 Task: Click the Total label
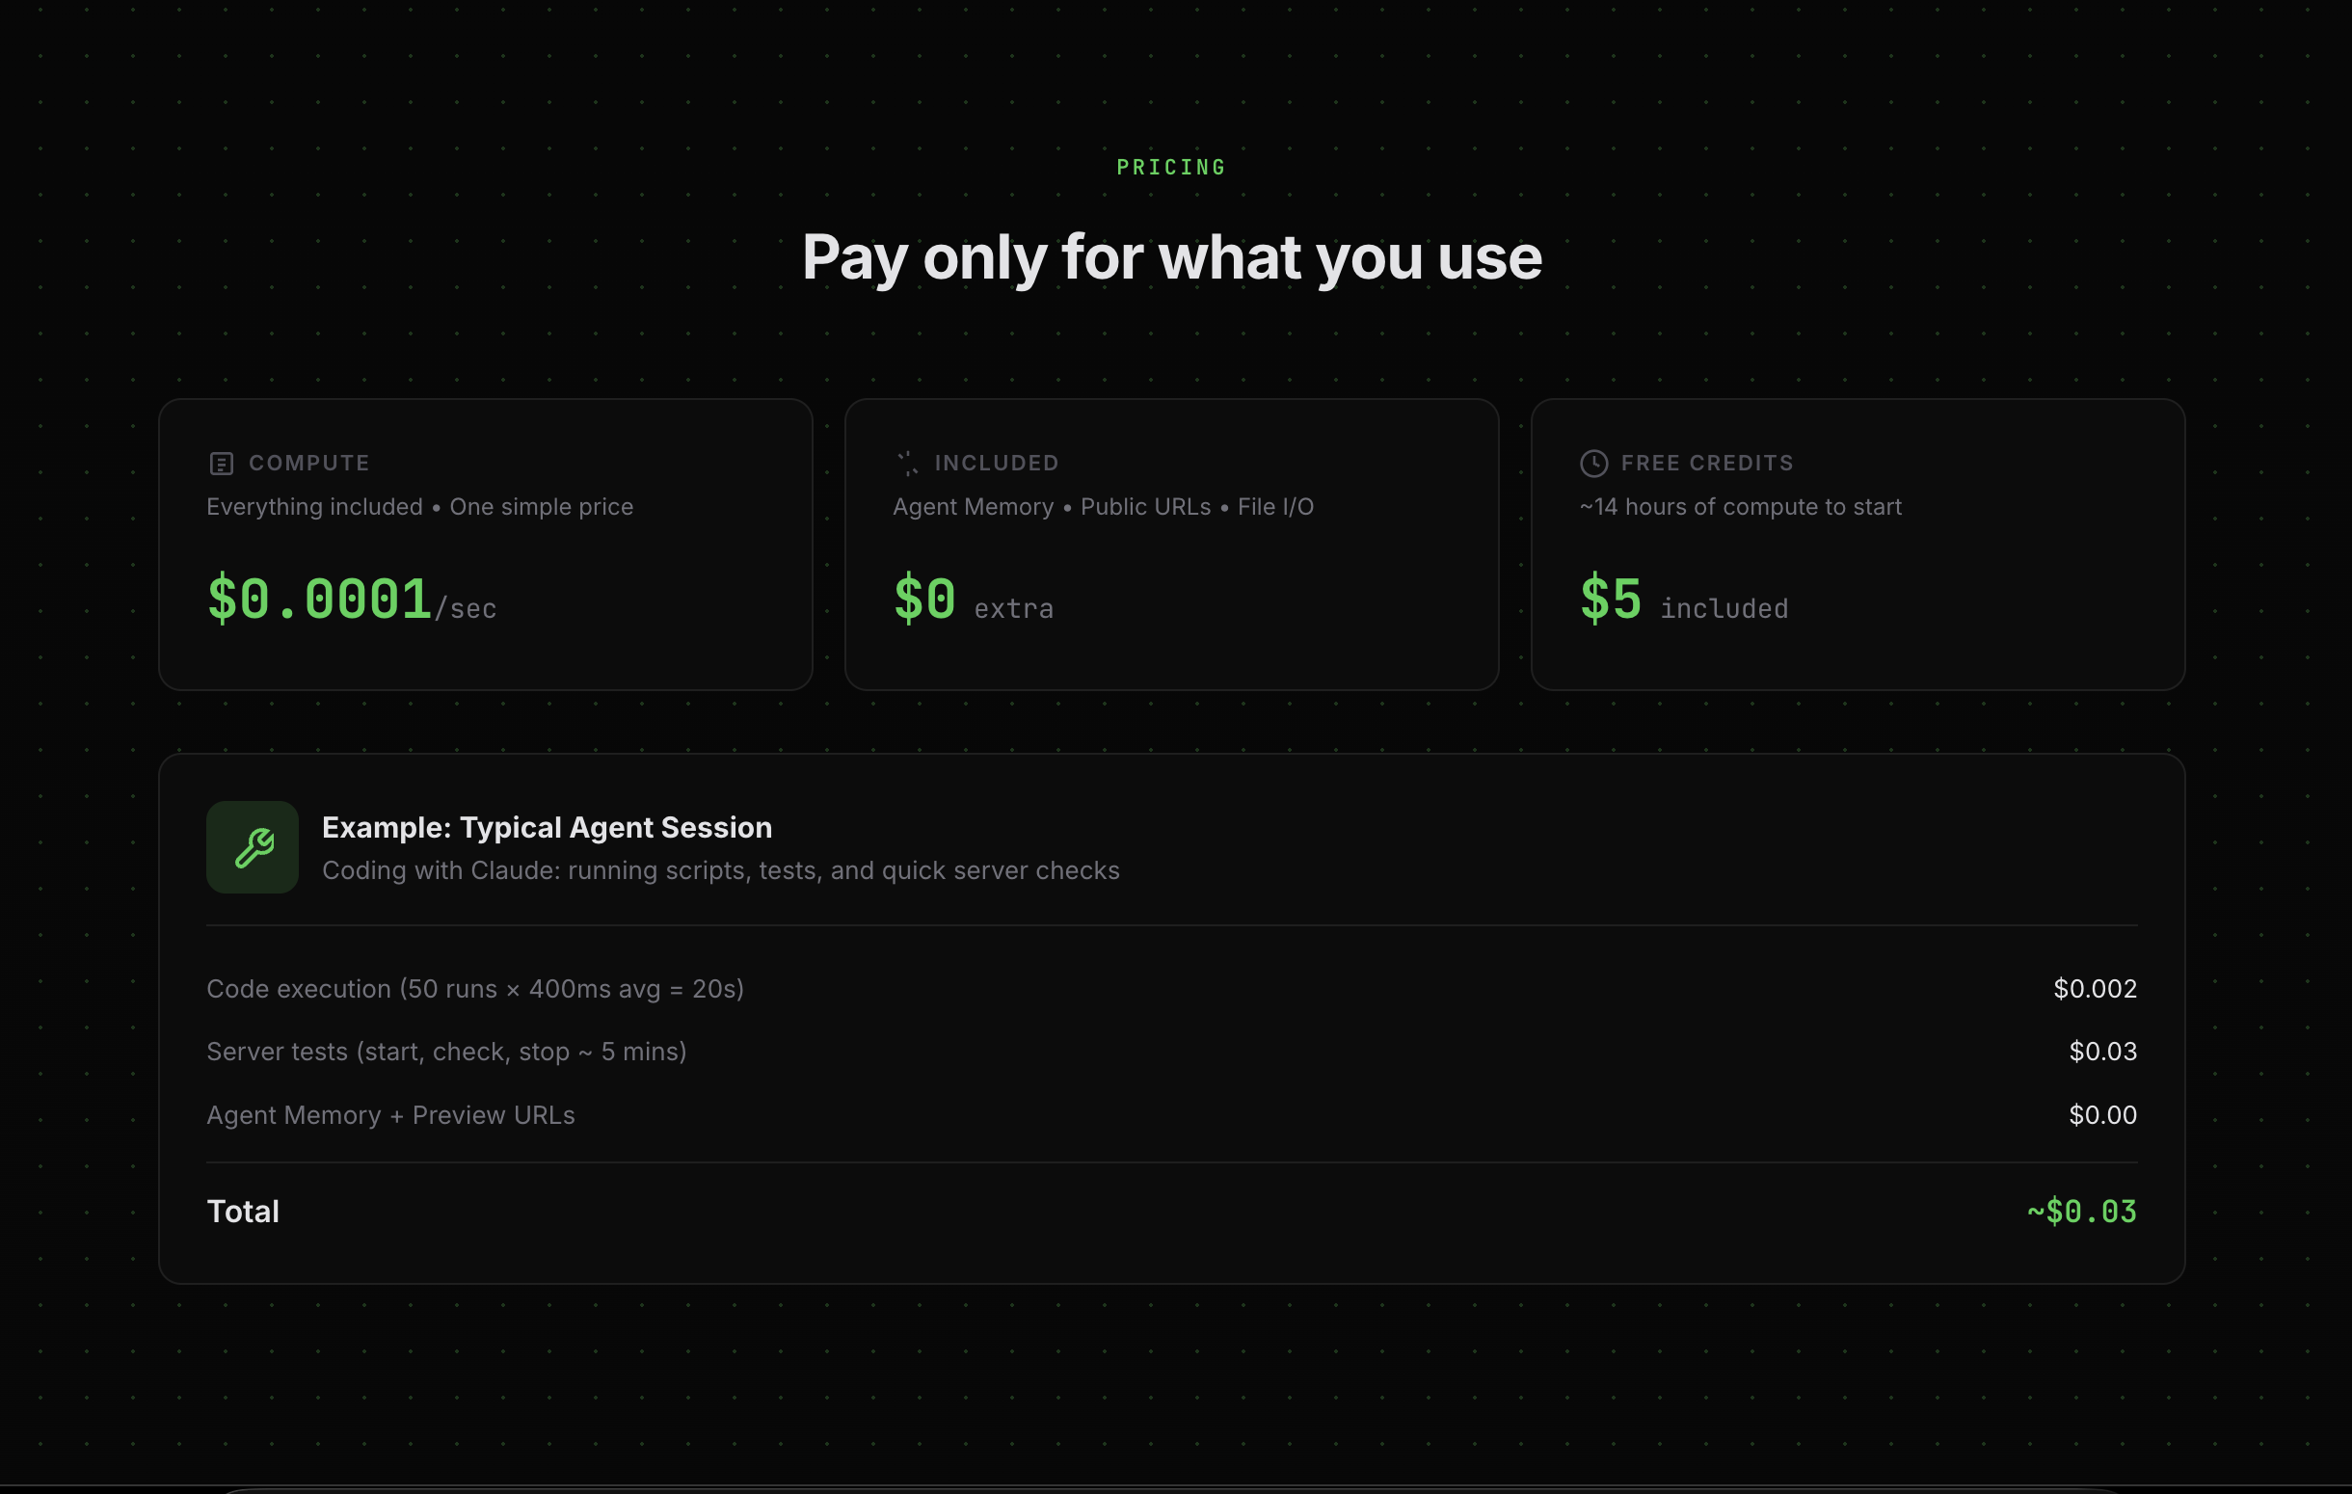(243, 1212)
